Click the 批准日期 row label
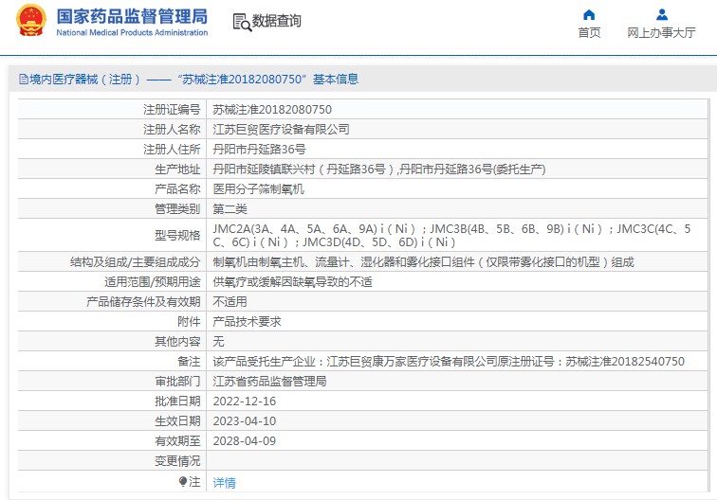 point(177,402)
